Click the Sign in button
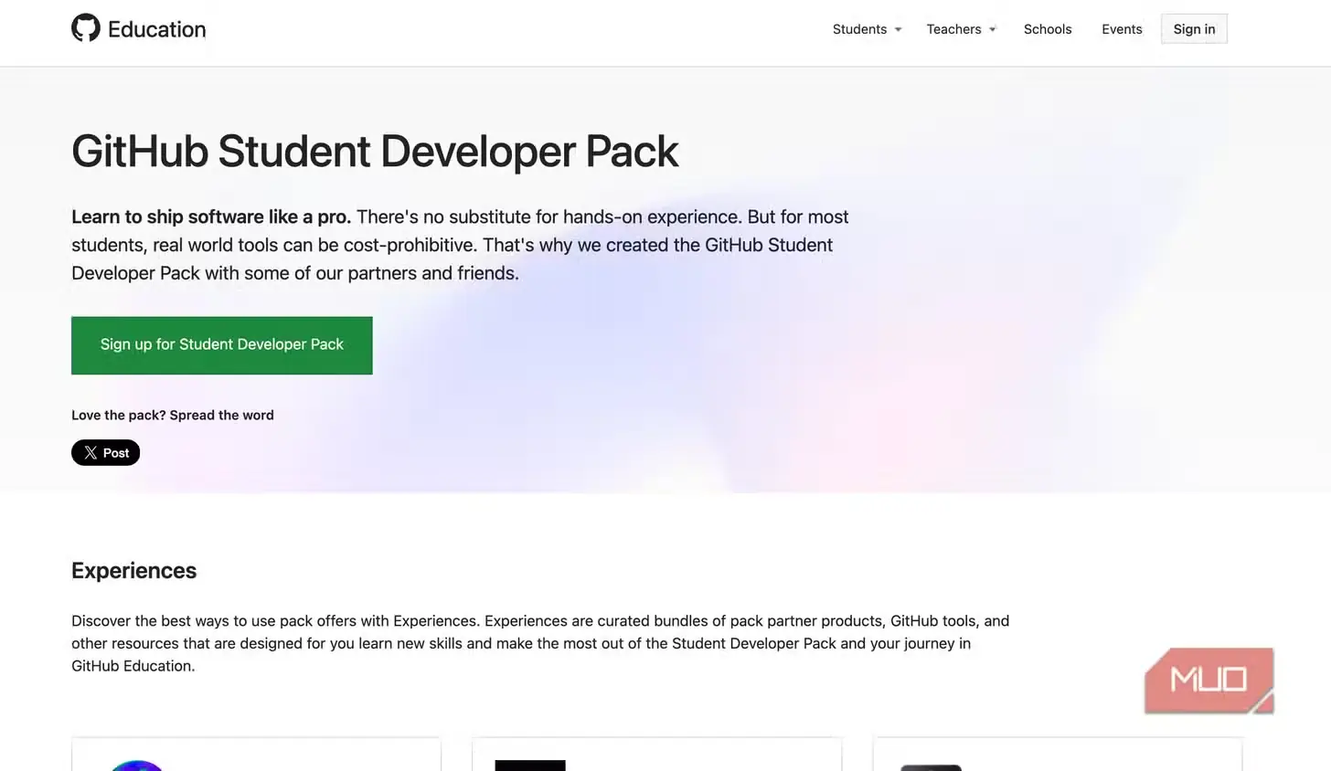 (1194, 29)
